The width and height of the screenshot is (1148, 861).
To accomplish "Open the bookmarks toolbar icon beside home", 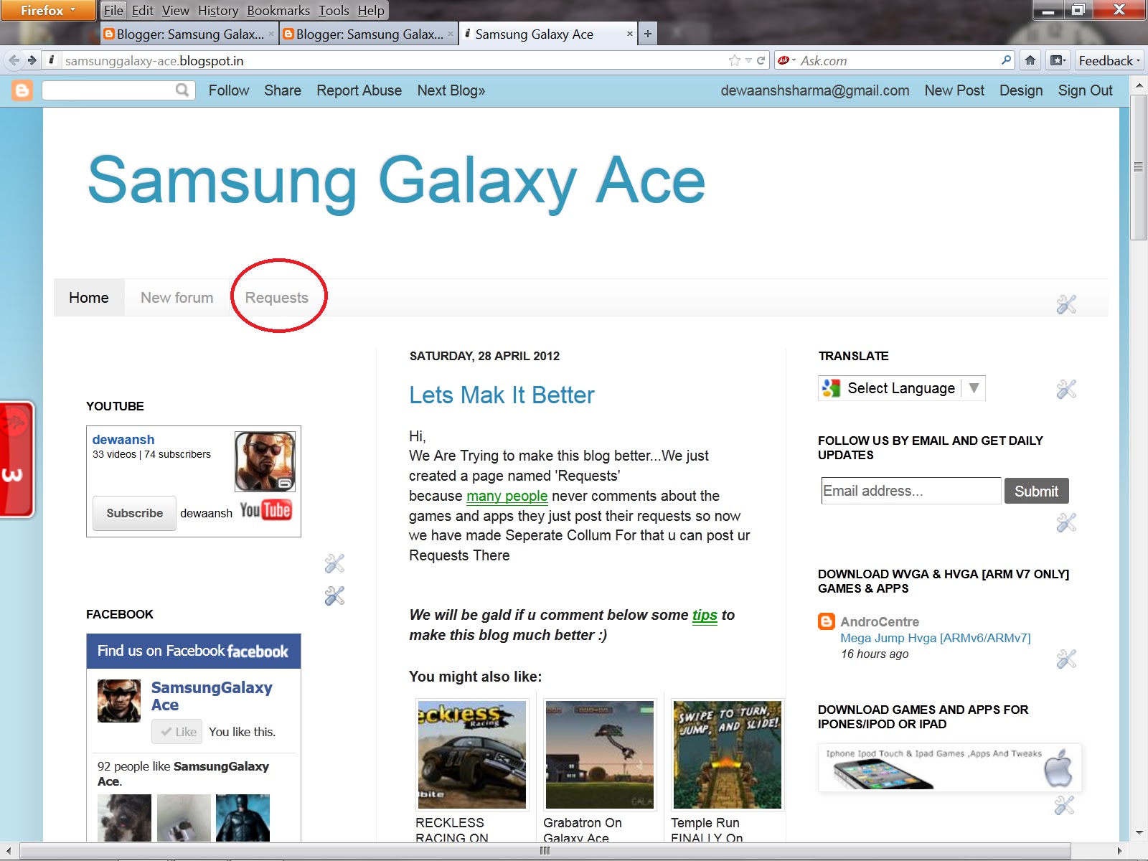I will tap(1058, 60).
